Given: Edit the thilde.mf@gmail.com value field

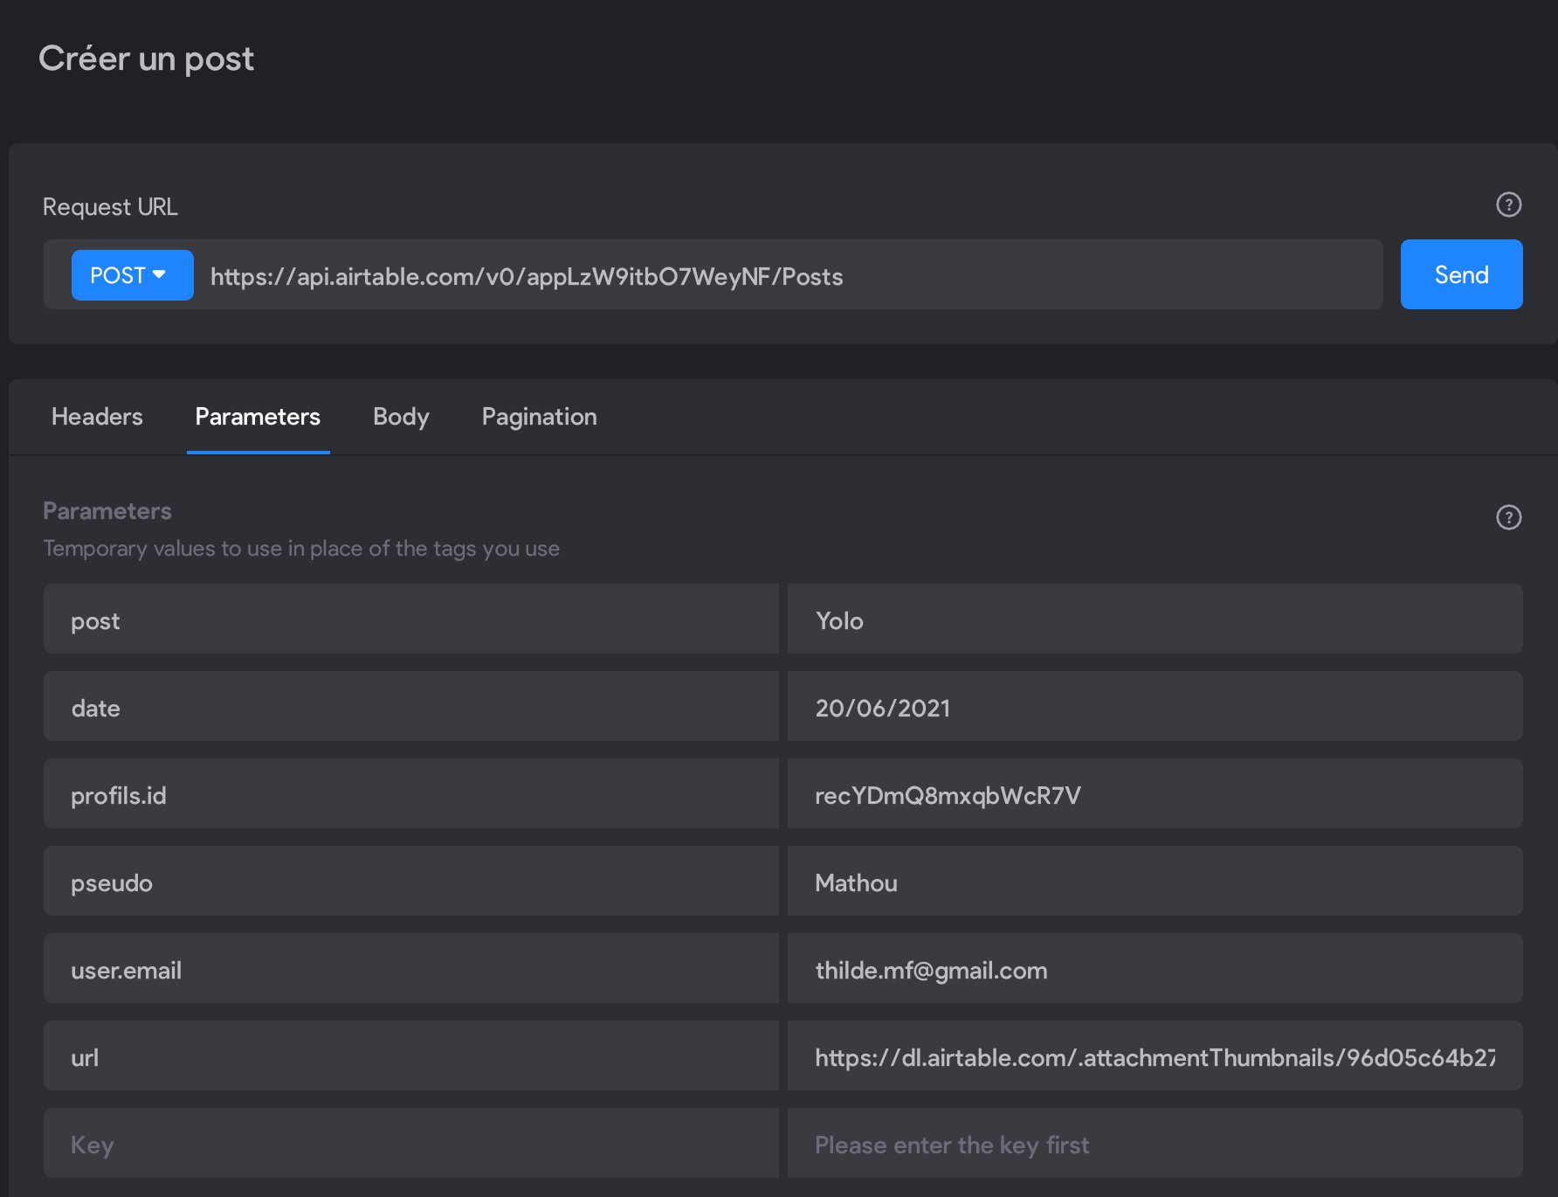Looking at the screenshot, I should tap(1155, 969).
